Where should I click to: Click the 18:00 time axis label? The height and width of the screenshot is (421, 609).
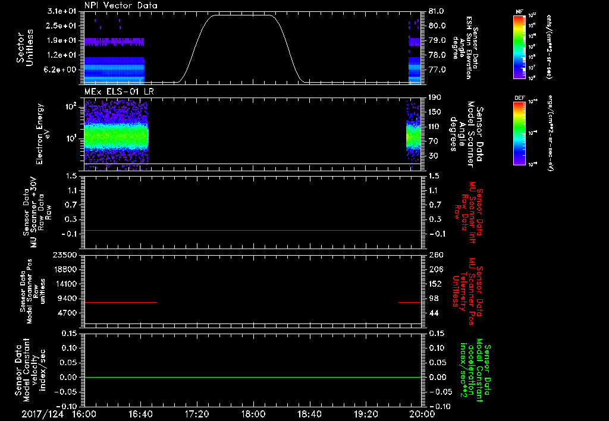pyautogui.click(x=253, y=414)
